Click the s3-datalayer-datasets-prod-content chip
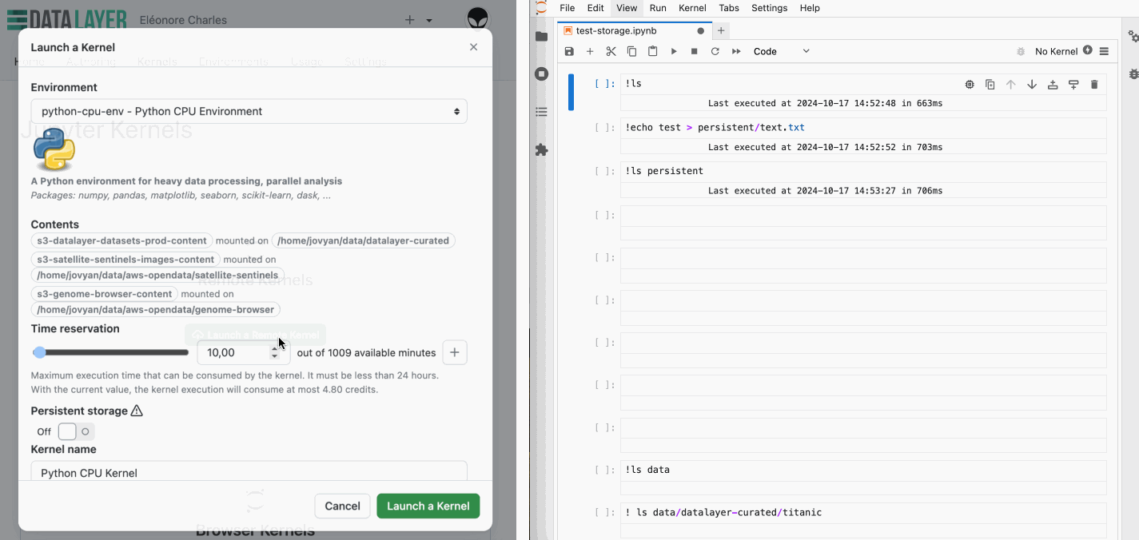Viewport: 1139px width, 540px height. [x=121, y=240]
